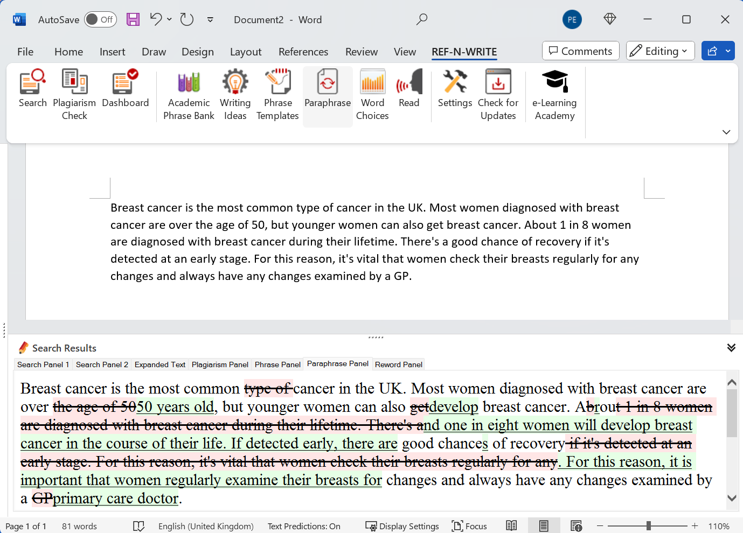Visit the e-Learning Academy
The width and height of the screenshot is (743, 533).
pyautogui.click(x=554, y=92)
